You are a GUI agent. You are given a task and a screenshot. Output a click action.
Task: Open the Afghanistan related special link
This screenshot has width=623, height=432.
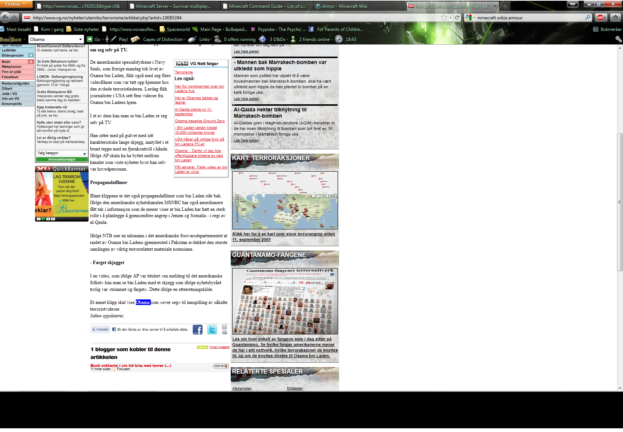pyautogui.click(x=242, y=388)
